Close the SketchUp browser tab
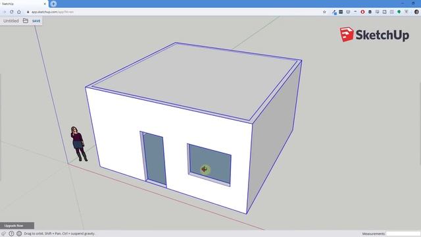Viewport: 421px width, 237px height. point(45,4)
